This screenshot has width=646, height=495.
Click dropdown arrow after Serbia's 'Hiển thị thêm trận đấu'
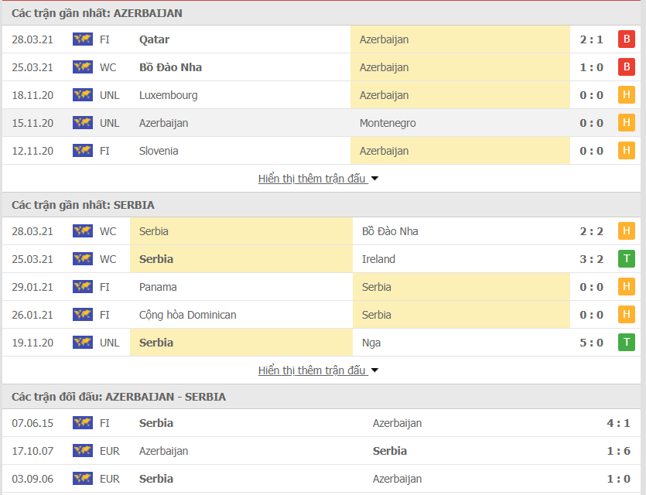click(x=375, y=370)
